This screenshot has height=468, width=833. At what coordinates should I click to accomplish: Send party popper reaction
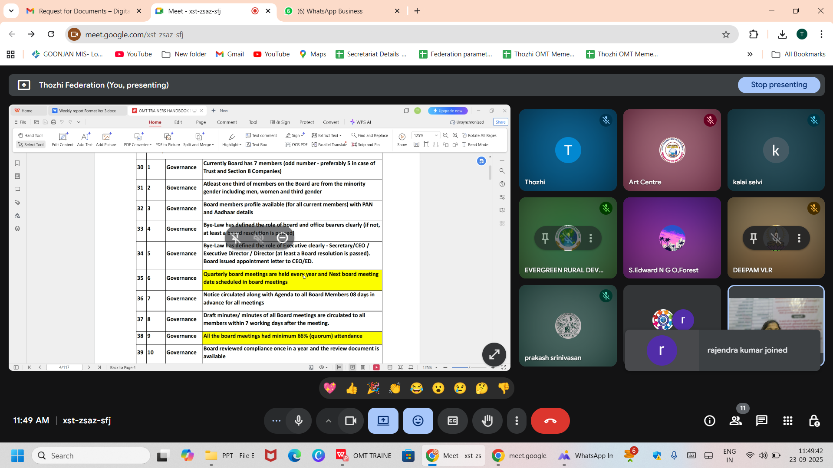(373, 388)
